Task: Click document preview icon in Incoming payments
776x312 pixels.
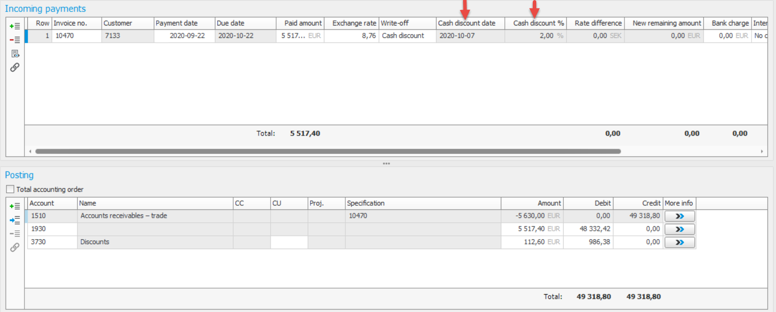Action: tap(15, 54)
